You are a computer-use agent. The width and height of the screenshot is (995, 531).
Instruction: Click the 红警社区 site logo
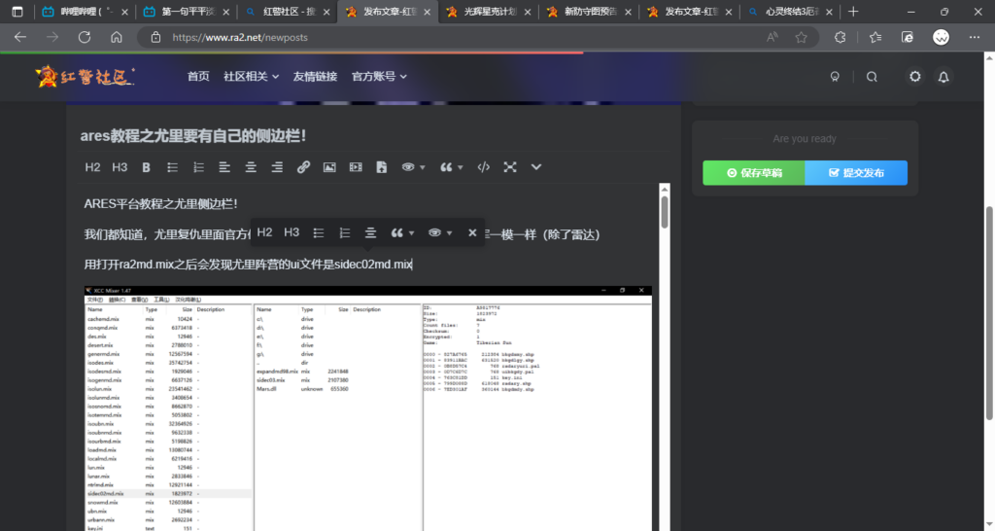[86, 76]
